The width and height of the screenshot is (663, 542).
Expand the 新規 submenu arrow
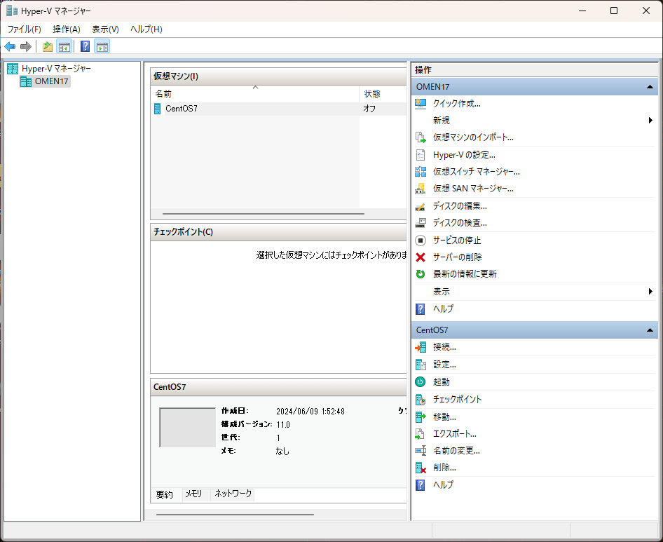click(x=650, y=121)
